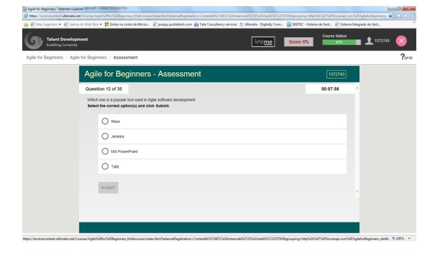This screenshot has height=276, width=439.
Task: Open Tata Consultancy services bookmark
Action: (215, 24)
